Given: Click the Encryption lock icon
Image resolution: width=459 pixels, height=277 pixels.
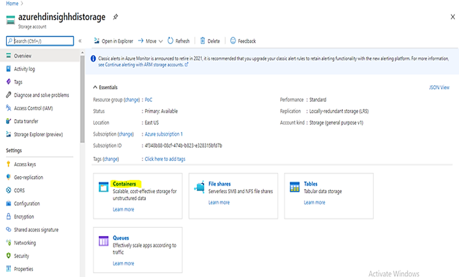Looking at the screenshot, I should coord(8,216).
